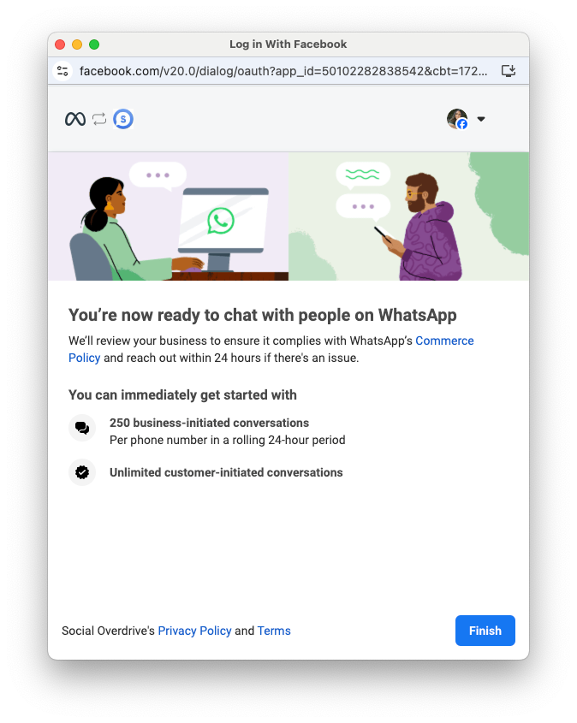577x723 pixels.
Task: Click the Finish button
Action: coord(485,631)
